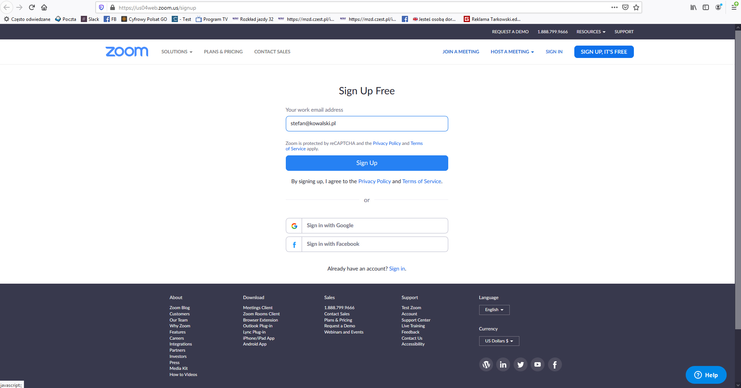This screenshot has height=388, width=741.
Task: Expand the Host a Meeting dropdown
Action: tap(512, 52)
